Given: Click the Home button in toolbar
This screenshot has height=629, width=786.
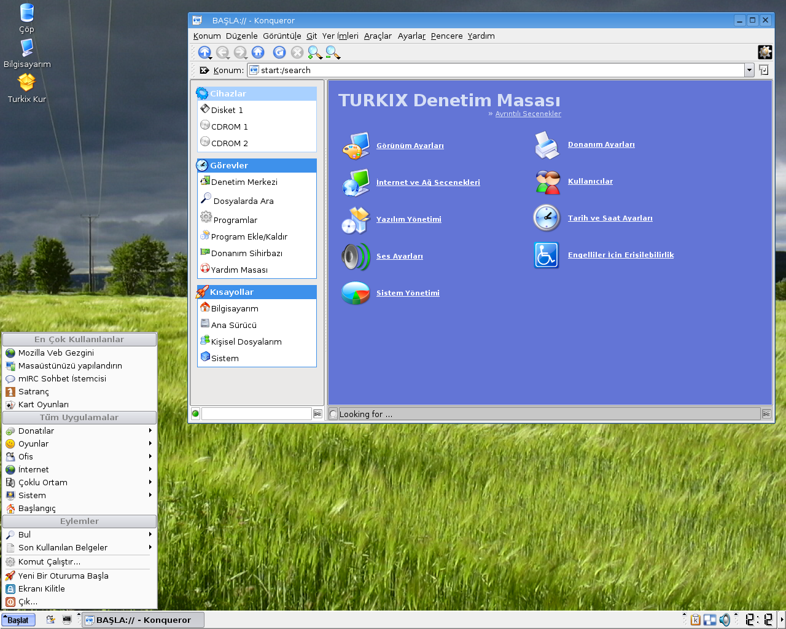Looking at the screenshot, I should click(258, 53).
